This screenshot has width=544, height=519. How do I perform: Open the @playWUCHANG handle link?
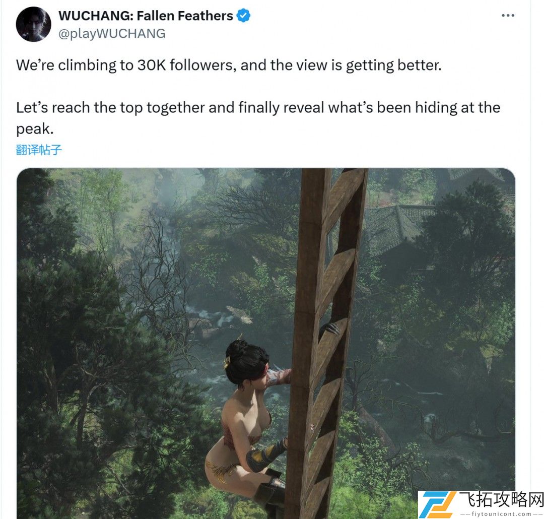pyautogui.click(x=112, y=34)
